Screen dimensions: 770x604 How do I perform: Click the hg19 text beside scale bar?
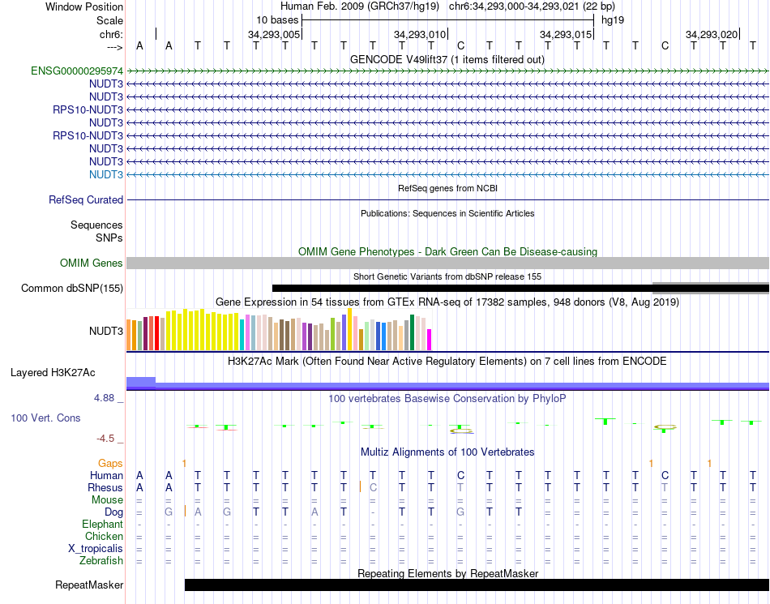point(613,20)
